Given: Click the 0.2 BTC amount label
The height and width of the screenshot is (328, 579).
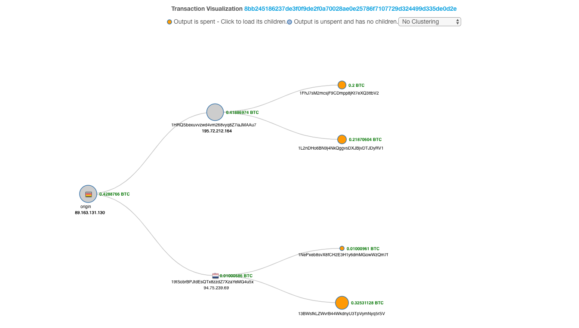Looking at the screenshot, I should tap(357, 86).
